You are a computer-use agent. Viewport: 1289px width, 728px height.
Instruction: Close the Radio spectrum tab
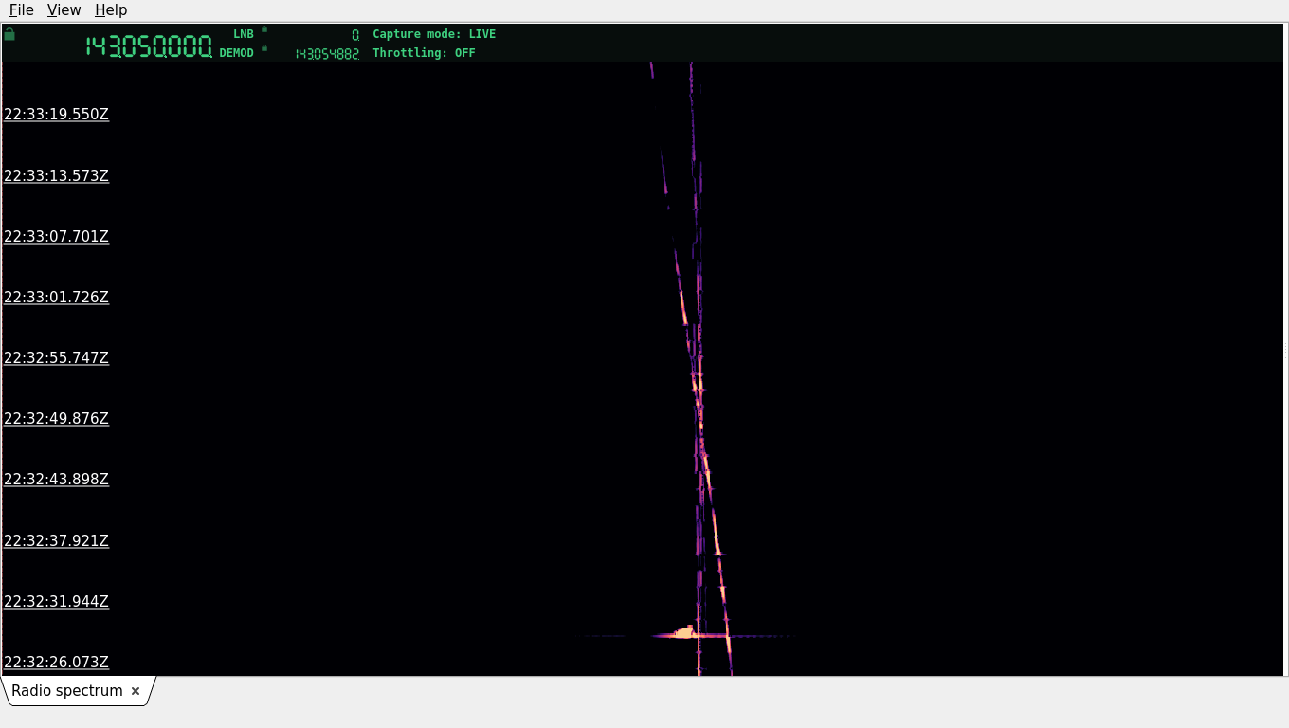click(136, 691)
